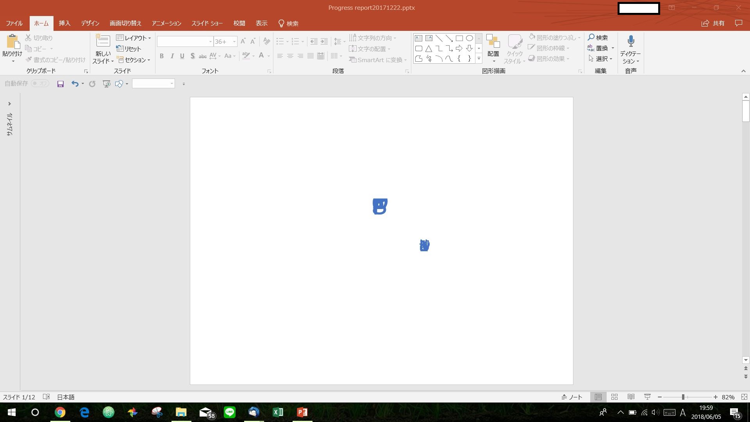Redo the action in quick access toolbar
This screenshot has width=750, height=422.
[92, 84]
